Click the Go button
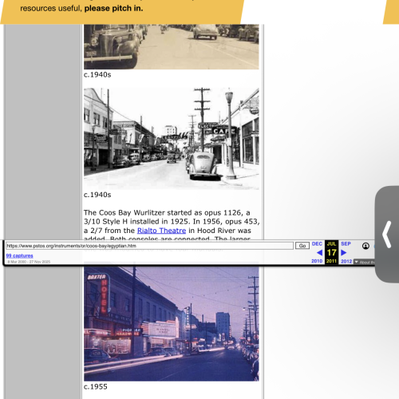 click(x=302, y=246)
